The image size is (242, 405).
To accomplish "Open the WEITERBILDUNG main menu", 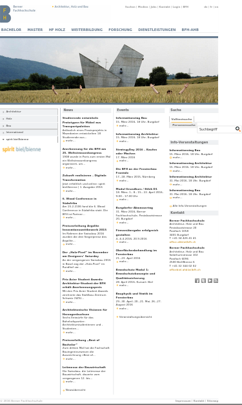I will tap(87, 30).
